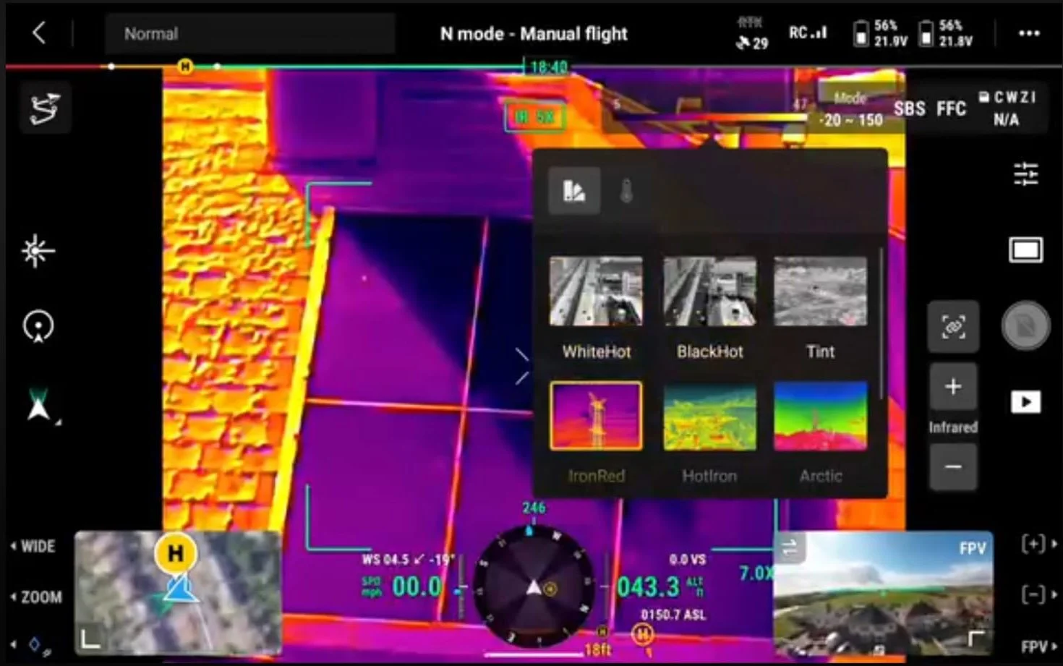Open the flight route mission icon
Viewport: 1063px width, 666px height.
(45, 108)
